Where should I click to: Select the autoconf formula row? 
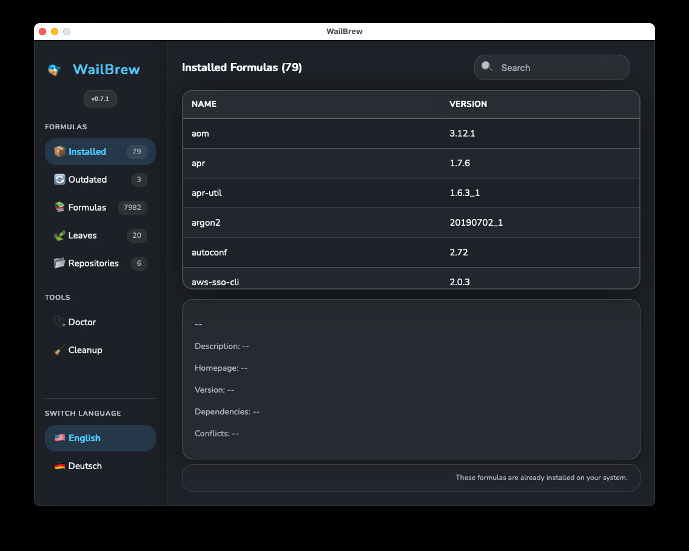pos(411,252)
